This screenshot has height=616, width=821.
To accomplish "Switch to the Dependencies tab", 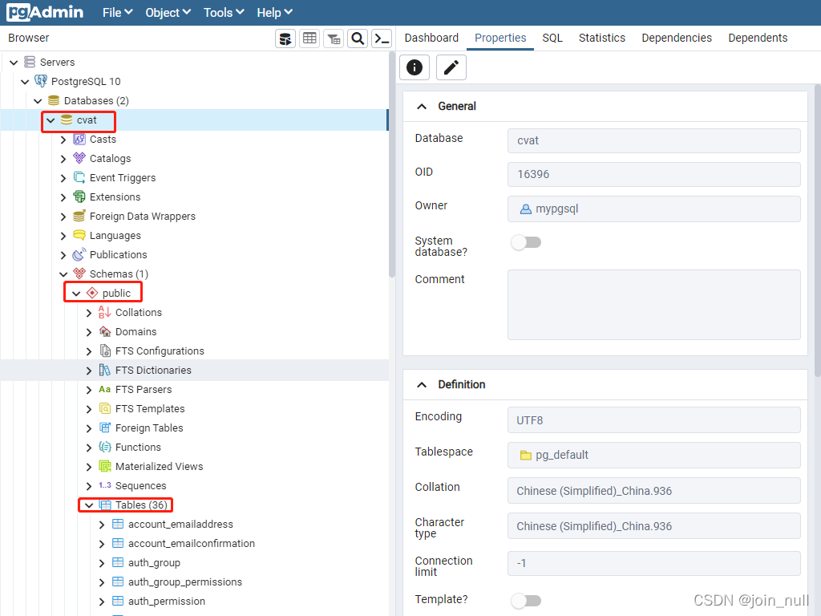I will pyautogui.click(x=677, y=38).
